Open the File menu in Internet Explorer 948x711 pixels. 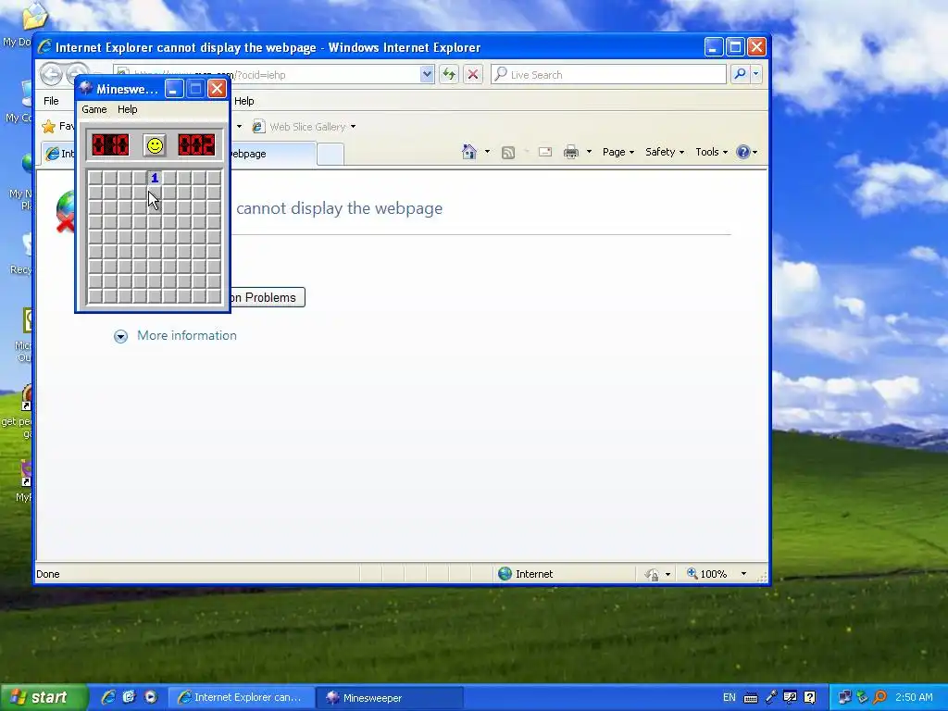(52, 101)
